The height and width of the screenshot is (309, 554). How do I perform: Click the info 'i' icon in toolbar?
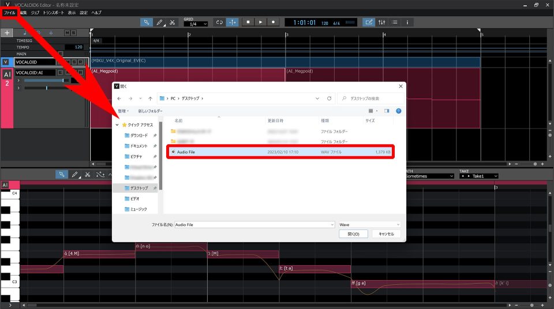[407, 22]
